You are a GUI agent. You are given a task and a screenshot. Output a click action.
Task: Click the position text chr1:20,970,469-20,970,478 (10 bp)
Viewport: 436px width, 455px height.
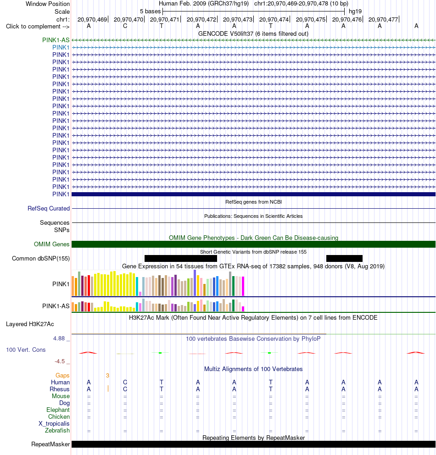pos(301,4)
